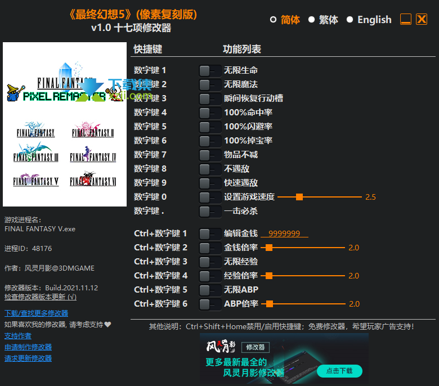Enable ABP倍率 toggle
Image resolution: width=439 pixels, height=386 pixels.
(x=210, y=304)
